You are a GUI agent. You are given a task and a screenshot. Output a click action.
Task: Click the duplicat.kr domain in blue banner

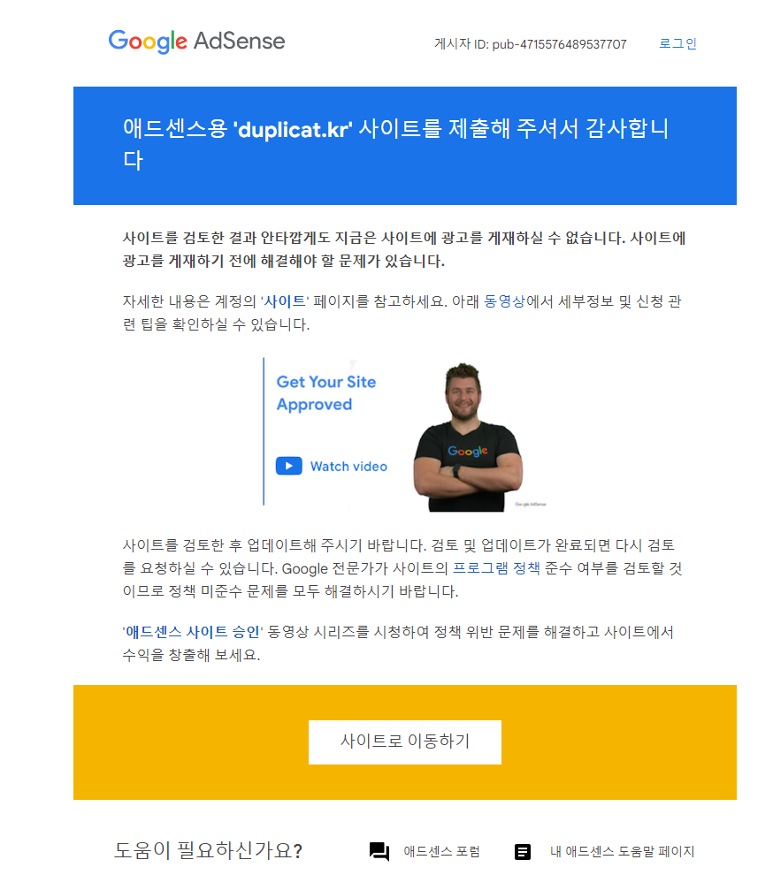(x=293, y=130)
